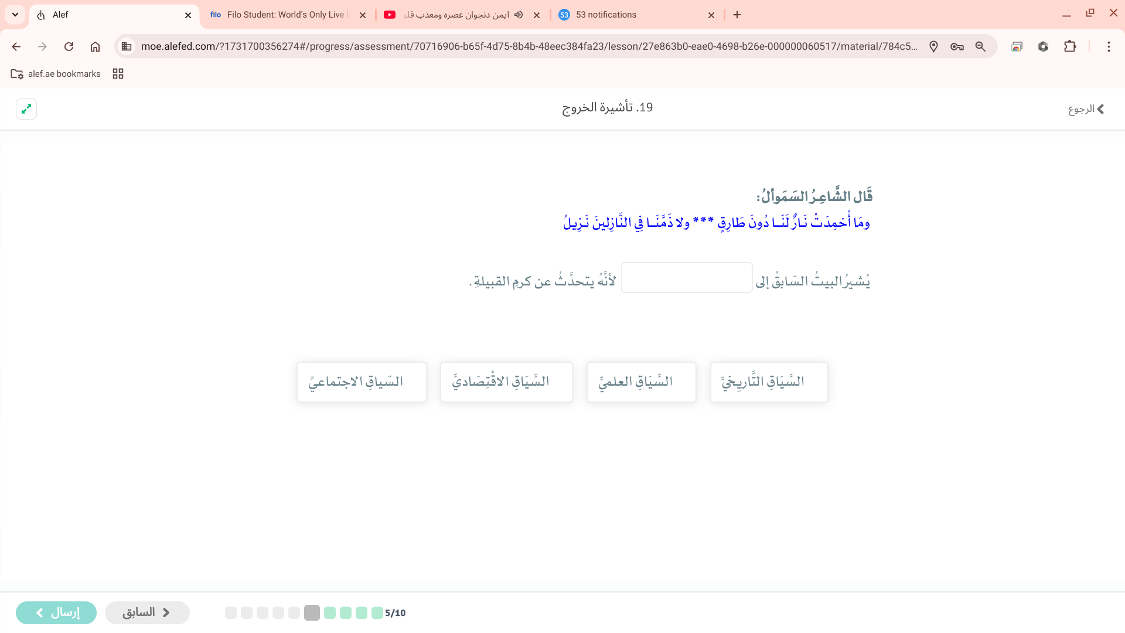This screenshot has height=633, width=1125.
Task: Select answer السياق التاريخي
Action: (769, 382)
